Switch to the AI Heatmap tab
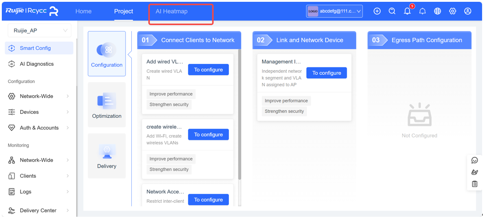Screen dimensions: 483x219 click(171, 11)
